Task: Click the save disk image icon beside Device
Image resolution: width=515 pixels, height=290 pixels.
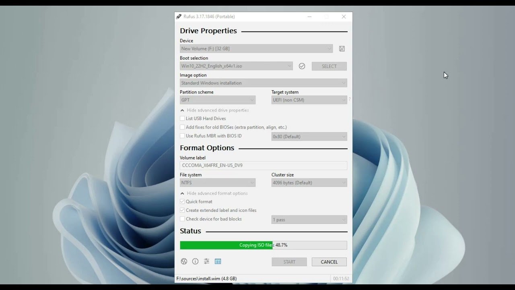Action: 342,49
